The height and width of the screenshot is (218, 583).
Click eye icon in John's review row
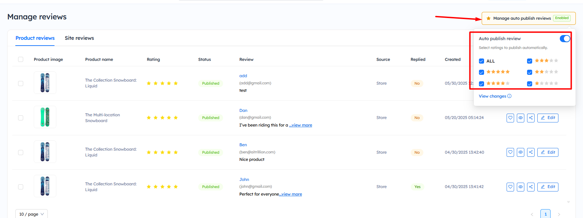520,187
